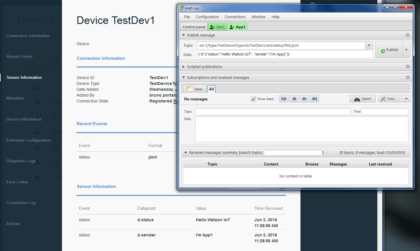Open the New subscription tab
420x251 pixels.
coord(194,89)
